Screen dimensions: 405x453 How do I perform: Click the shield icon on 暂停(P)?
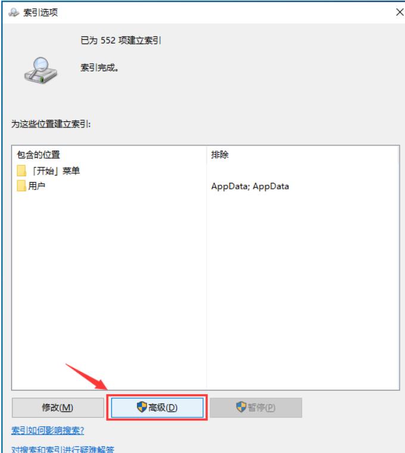(241, 407)
